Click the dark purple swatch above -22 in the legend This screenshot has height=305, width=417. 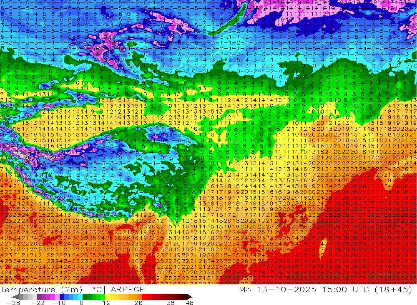coord(39,297)
